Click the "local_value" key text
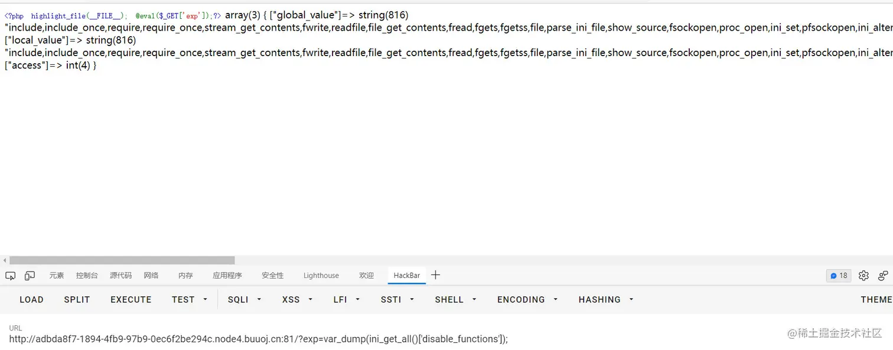The image size is (893, 350). 36,40
